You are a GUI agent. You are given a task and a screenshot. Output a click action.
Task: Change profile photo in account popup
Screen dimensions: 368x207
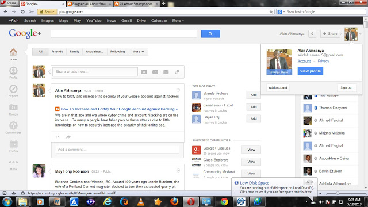point(279,72)
